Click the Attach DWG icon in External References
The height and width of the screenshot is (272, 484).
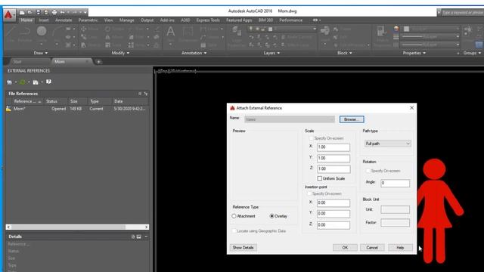(10, 82)
